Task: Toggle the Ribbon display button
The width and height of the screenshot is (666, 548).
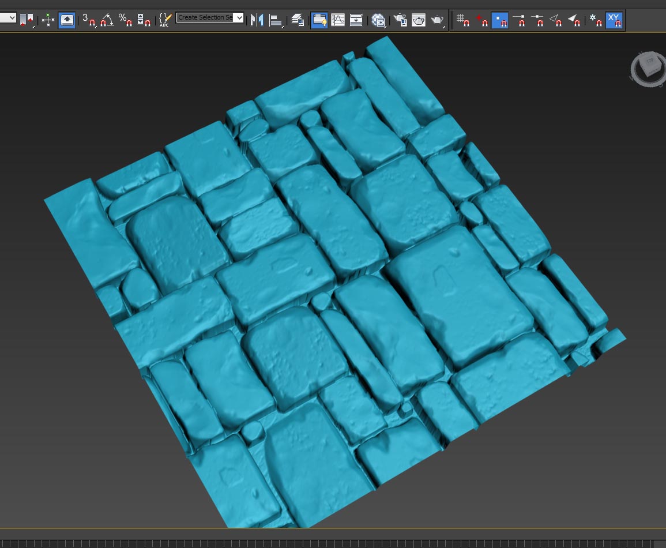Action: pyautogui.click(x=319, y=20)
